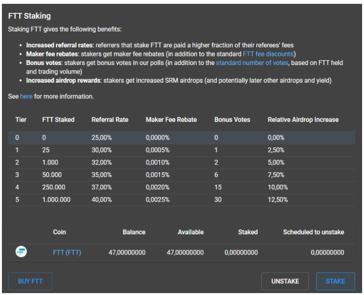
Task: Open the FTT (FTT) coin link
Action: pos(67,252)
